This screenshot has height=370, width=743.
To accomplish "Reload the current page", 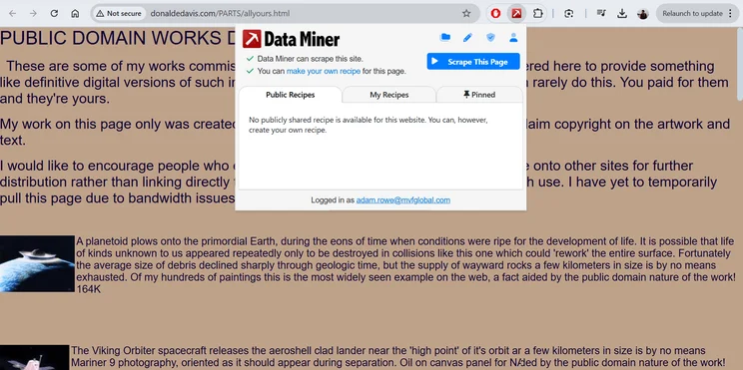I will click(x=54, y=13).
